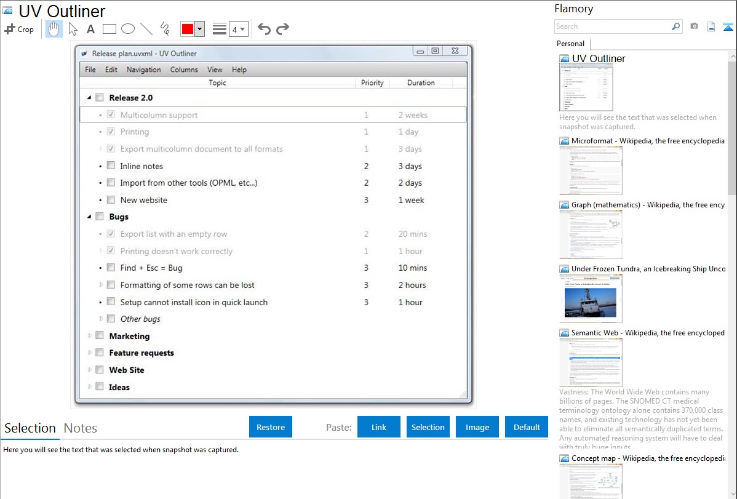Screen dimensions: 737x499
Task: Select the straight line tool
Action: point(146,29)
